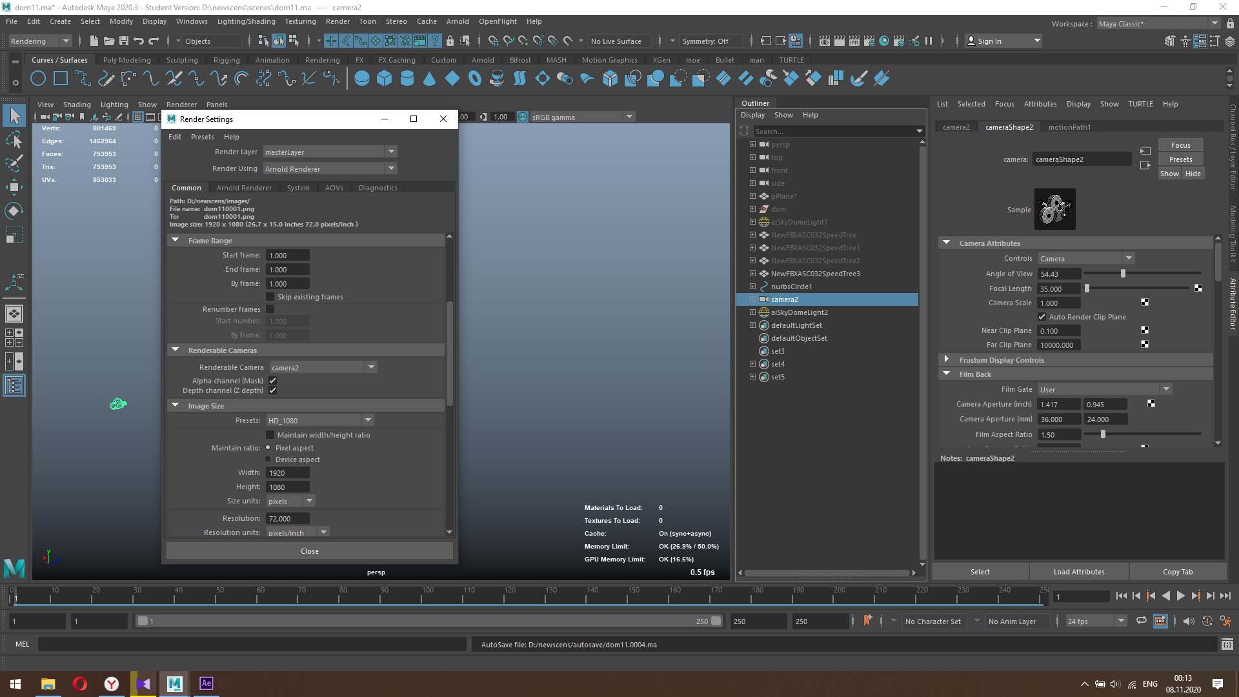
Task: Enable Renumber frames checkbox
Action: tap(270, 309)
